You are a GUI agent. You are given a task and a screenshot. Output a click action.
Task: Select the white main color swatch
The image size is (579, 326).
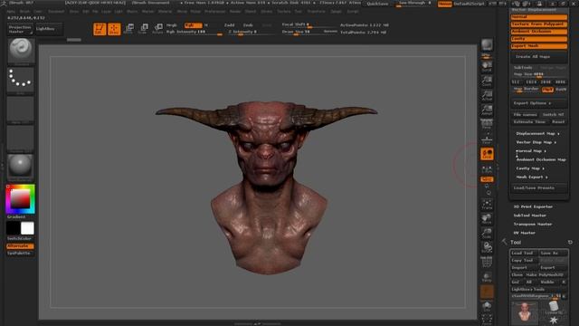coord(27,228)
